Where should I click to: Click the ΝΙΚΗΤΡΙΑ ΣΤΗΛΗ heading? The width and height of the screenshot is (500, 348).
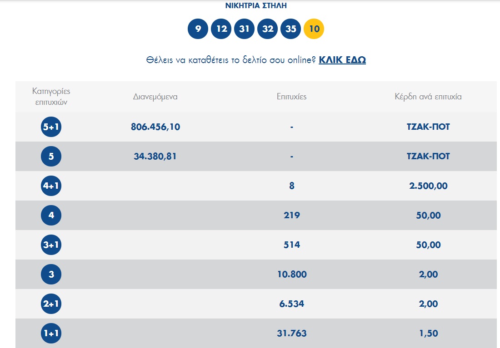[x=256, y=6]
